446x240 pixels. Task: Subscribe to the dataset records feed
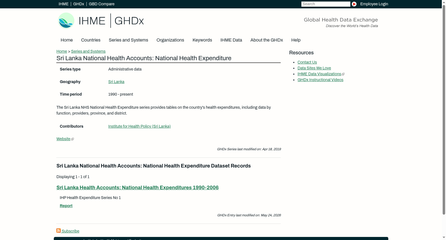point(70,231)
